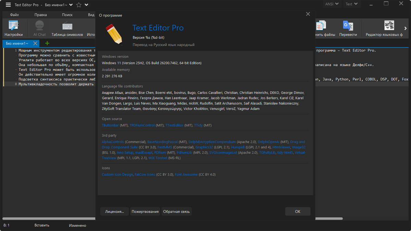This screenshot has width=411, height=231.
Task: Open Настройки settings toolbar icon
Action: pos(14,28)
